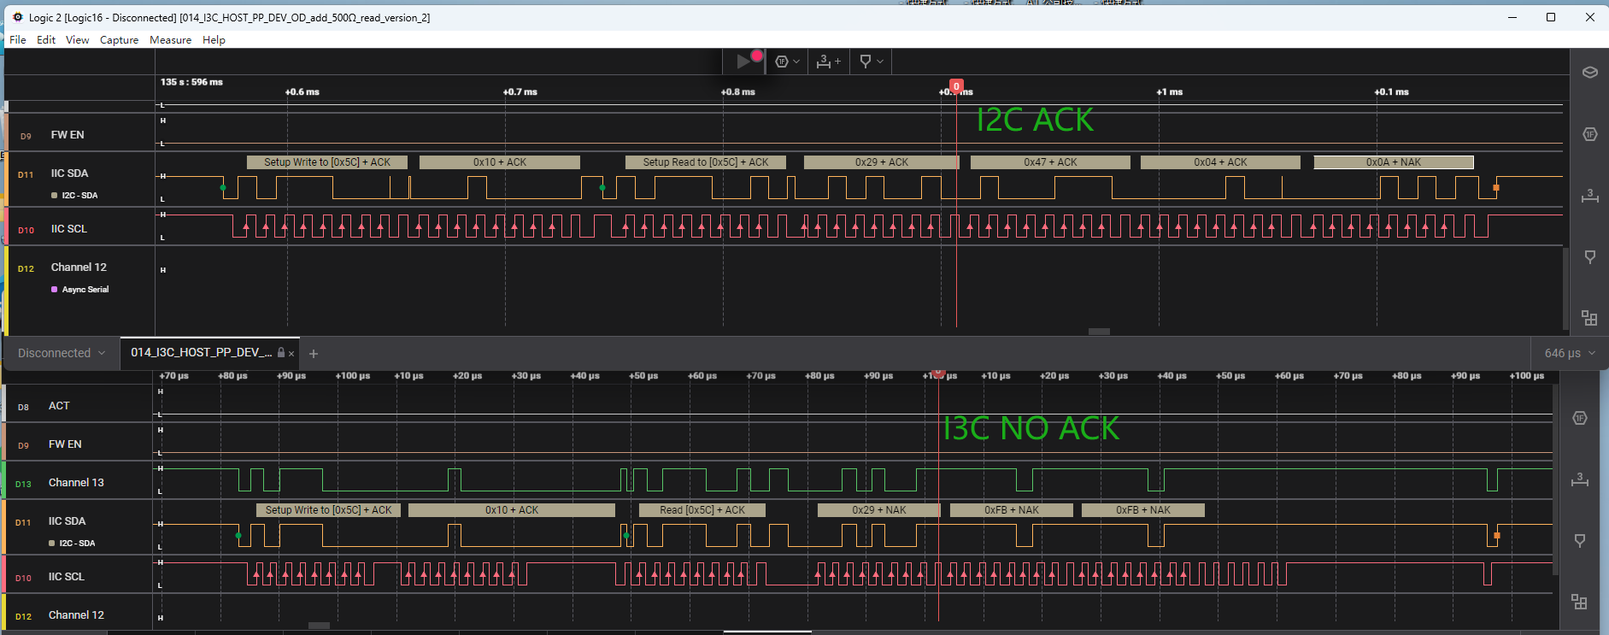Click the orange stop-condition marker on upper SDA
Viewport: 1609px width, 635px height.
(1496, 187)
